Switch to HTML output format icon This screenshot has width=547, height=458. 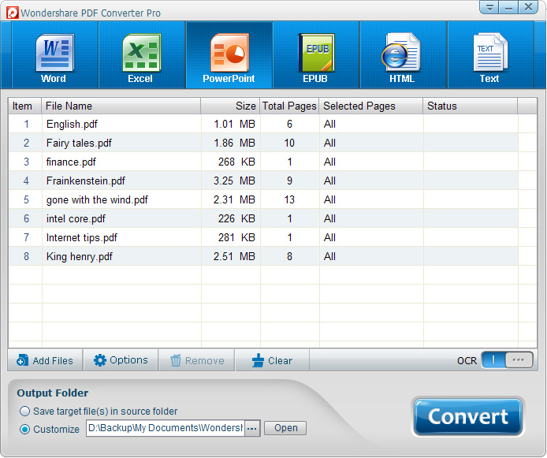[402, 56]
